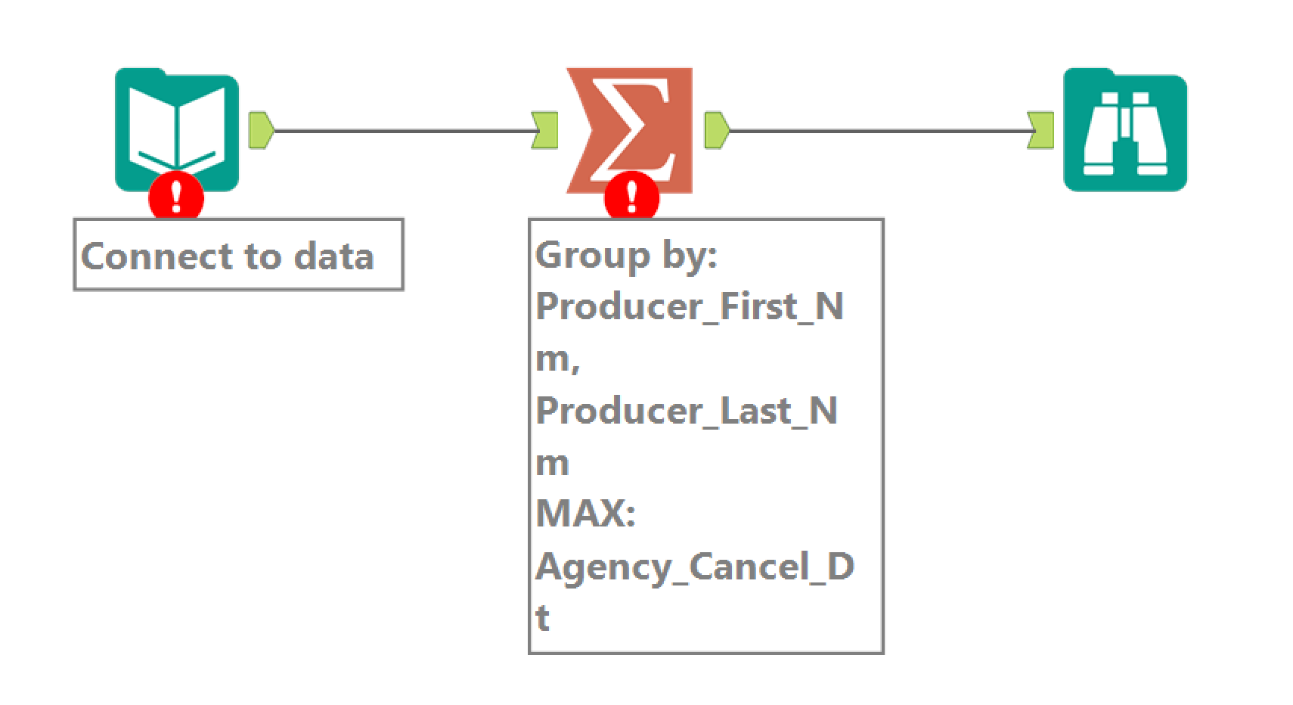Click the Browse tool's input anchor
This screenshot has height=705, width=1293.
1041,130
